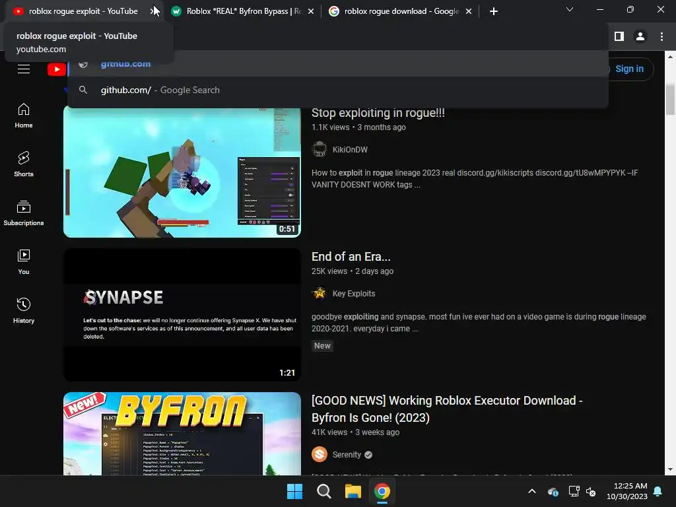This screenshot has width=676, height=507.
Task: Visit the KikiOnDW channel name
Action: click(350, 150)
